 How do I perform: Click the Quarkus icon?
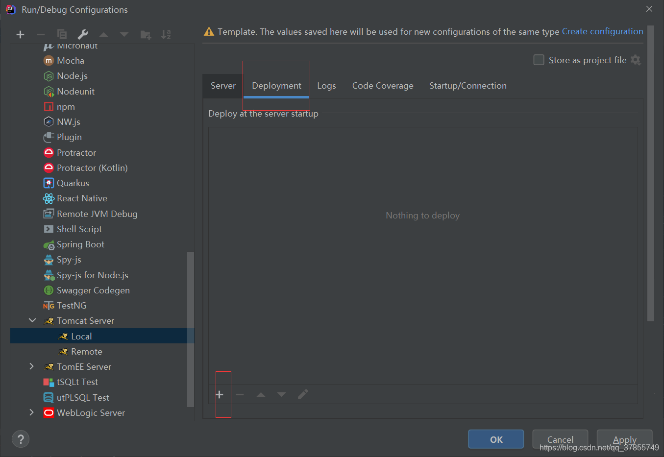49,183
